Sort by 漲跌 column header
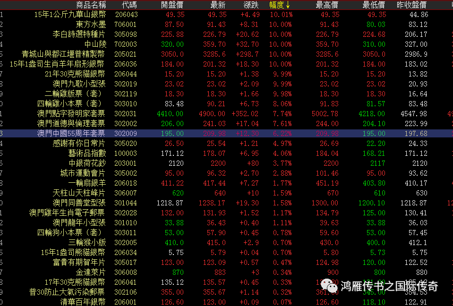This screenshot has width=453, height=306. [x=251, y=5]
